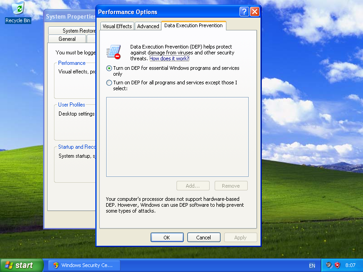Click the 'How does it work?' link
363x272 pixels.
pos(169,59)
